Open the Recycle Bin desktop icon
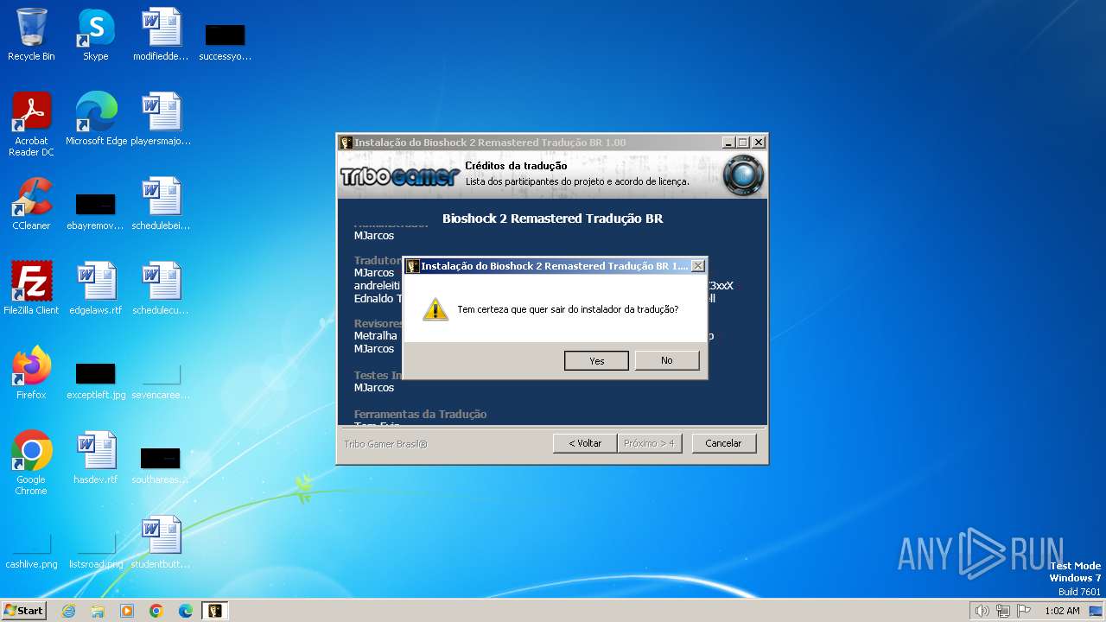The width and height of the screenshot is (1106, 622). click(31, 35)
